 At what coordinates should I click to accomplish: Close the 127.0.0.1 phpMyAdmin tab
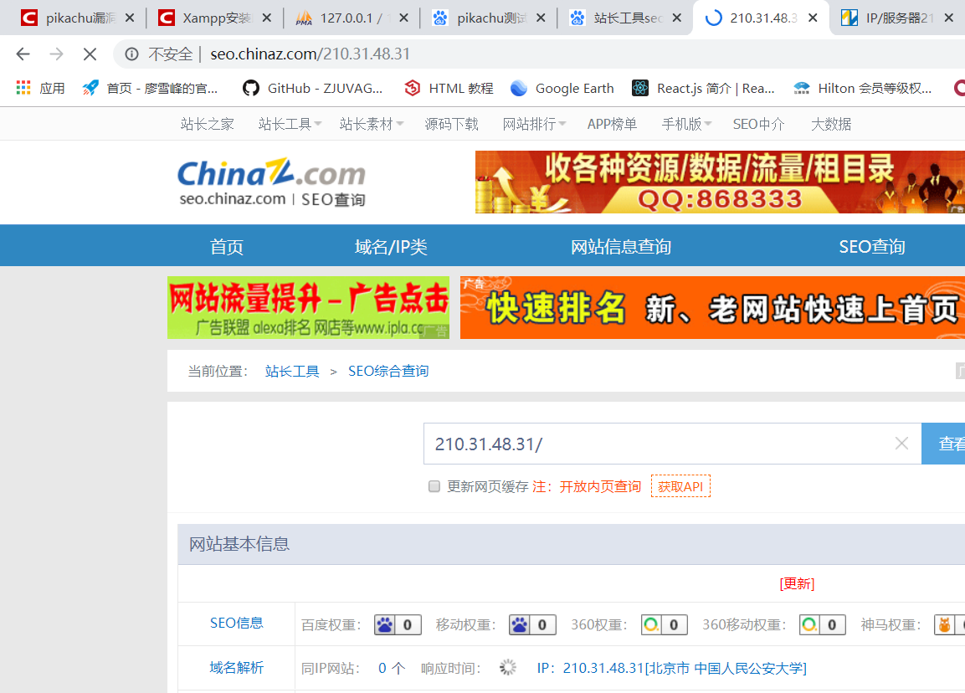tap(403, 18)
